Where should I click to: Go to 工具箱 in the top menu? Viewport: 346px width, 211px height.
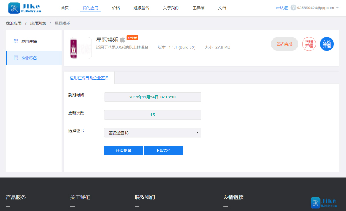198,8
